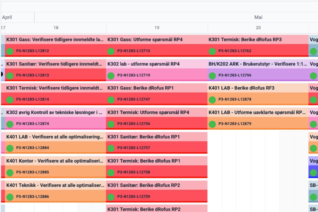Select week 19 in timeline header

click(157, 28)
